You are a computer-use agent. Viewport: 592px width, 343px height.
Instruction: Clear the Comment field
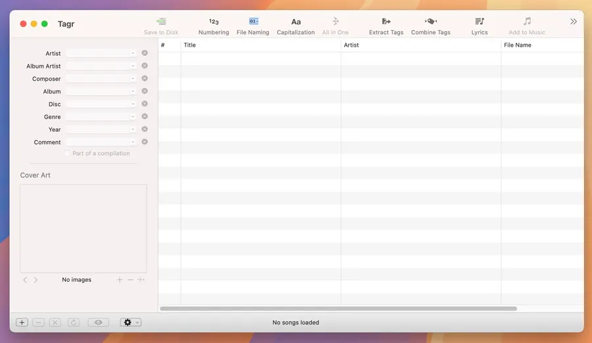145,142
